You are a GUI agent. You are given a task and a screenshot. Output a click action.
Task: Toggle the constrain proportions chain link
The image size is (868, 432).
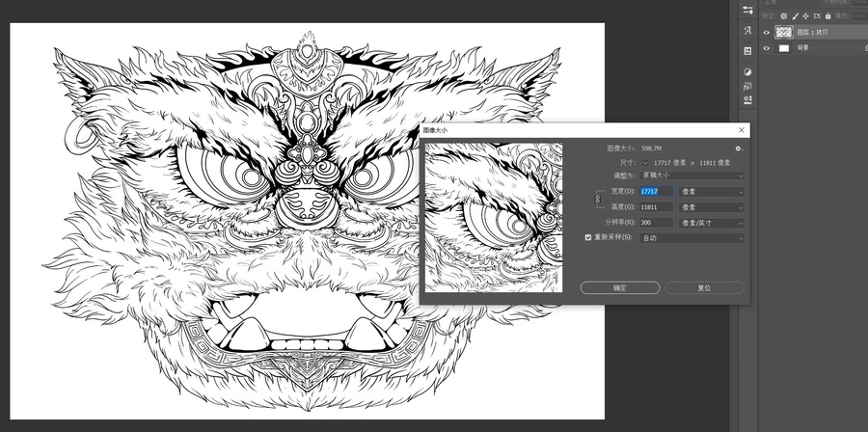point(597,199)
